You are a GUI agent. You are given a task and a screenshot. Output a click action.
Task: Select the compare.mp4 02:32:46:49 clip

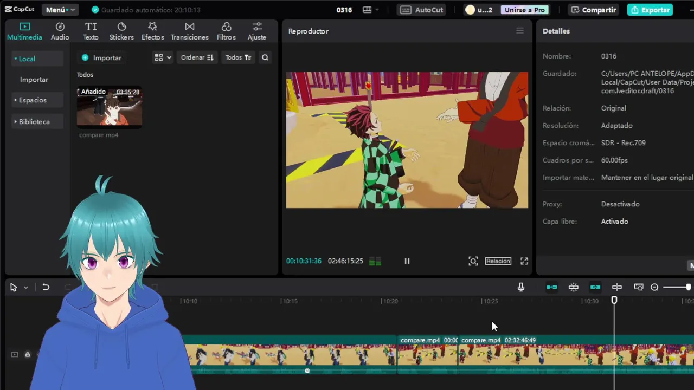click(x=576, y=354)
